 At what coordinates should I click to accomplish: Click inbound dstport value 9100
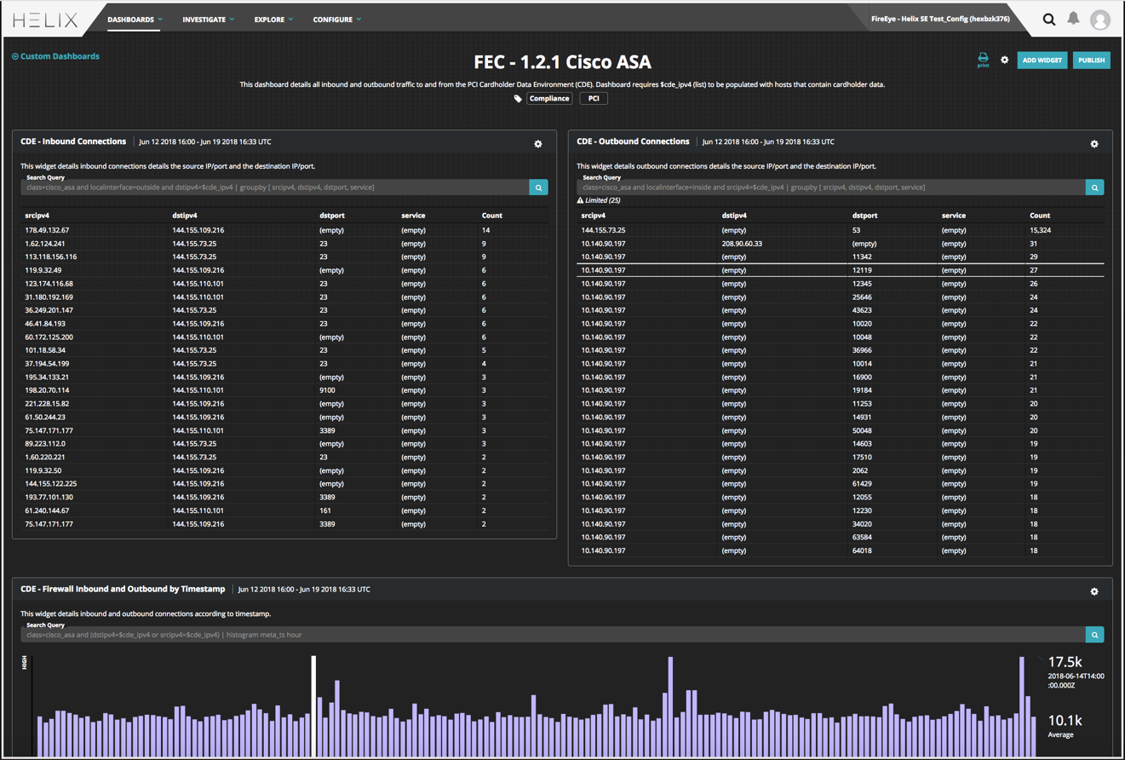click(328, 390)
